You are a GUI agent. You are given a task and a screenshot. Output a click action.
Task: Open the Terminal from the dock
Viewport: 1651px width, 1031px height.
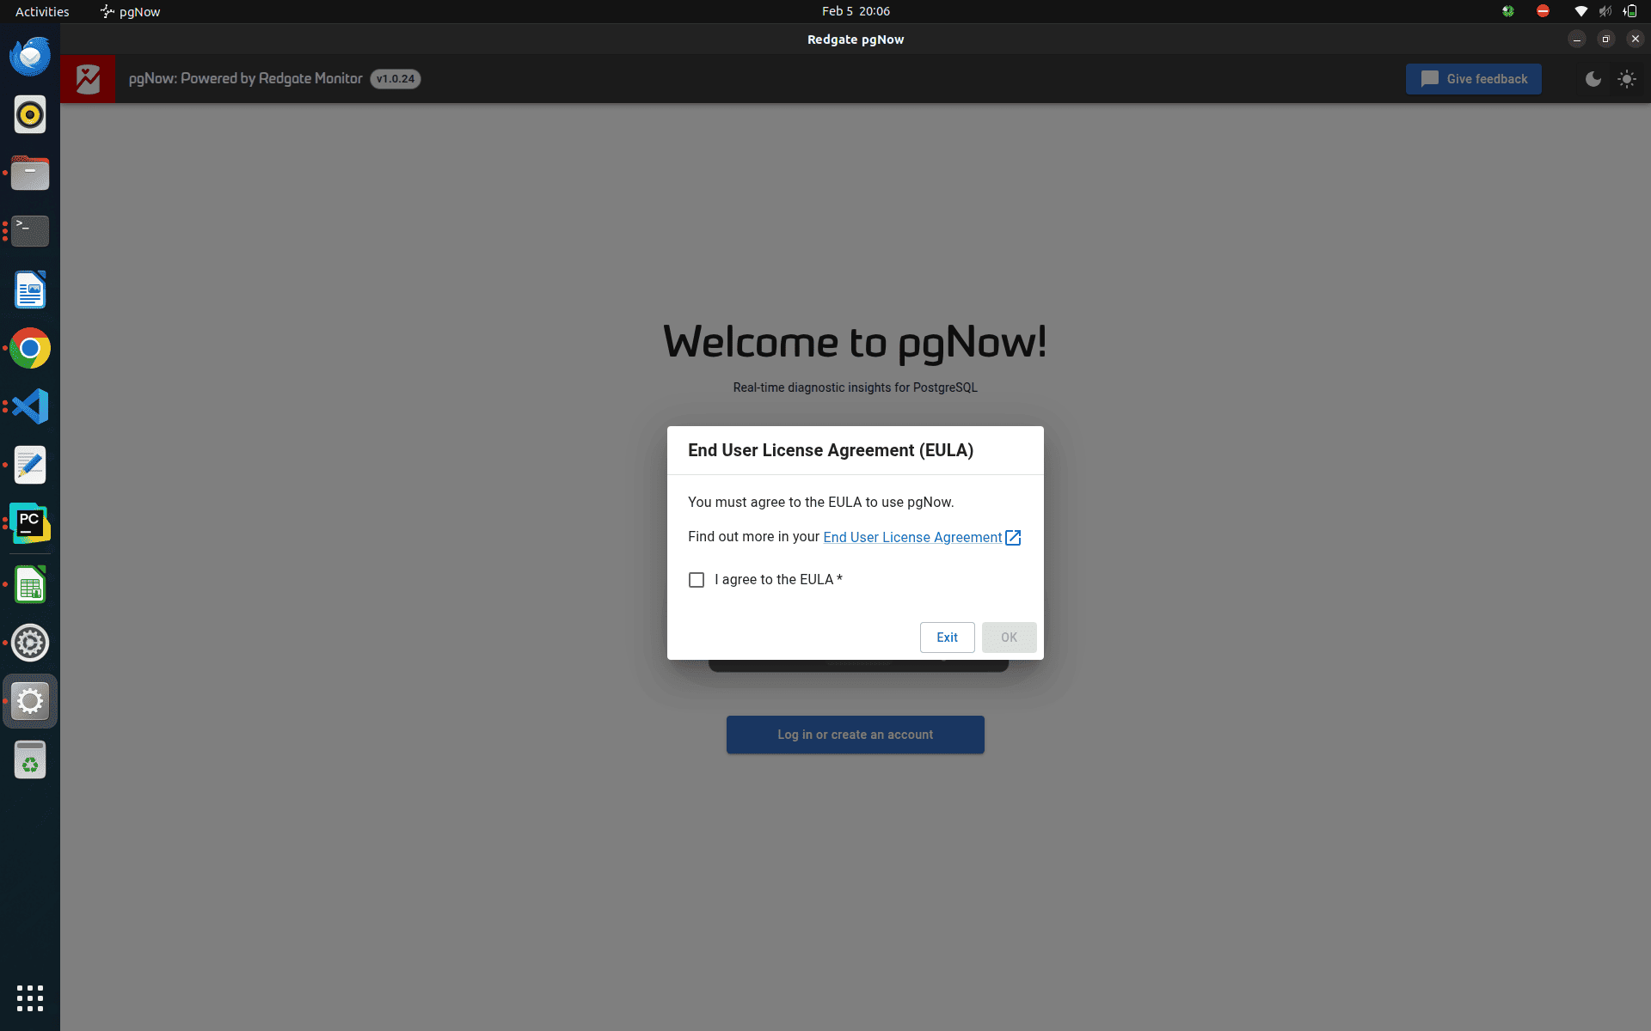pyautogui.click(x=30, y=231)
